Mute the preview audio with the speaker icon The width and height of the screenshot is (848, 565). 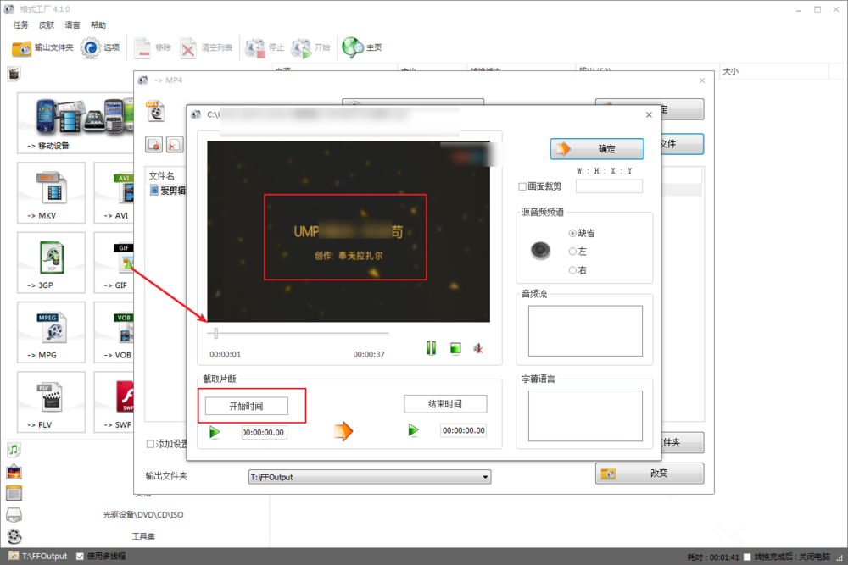[x=478, y=348]
